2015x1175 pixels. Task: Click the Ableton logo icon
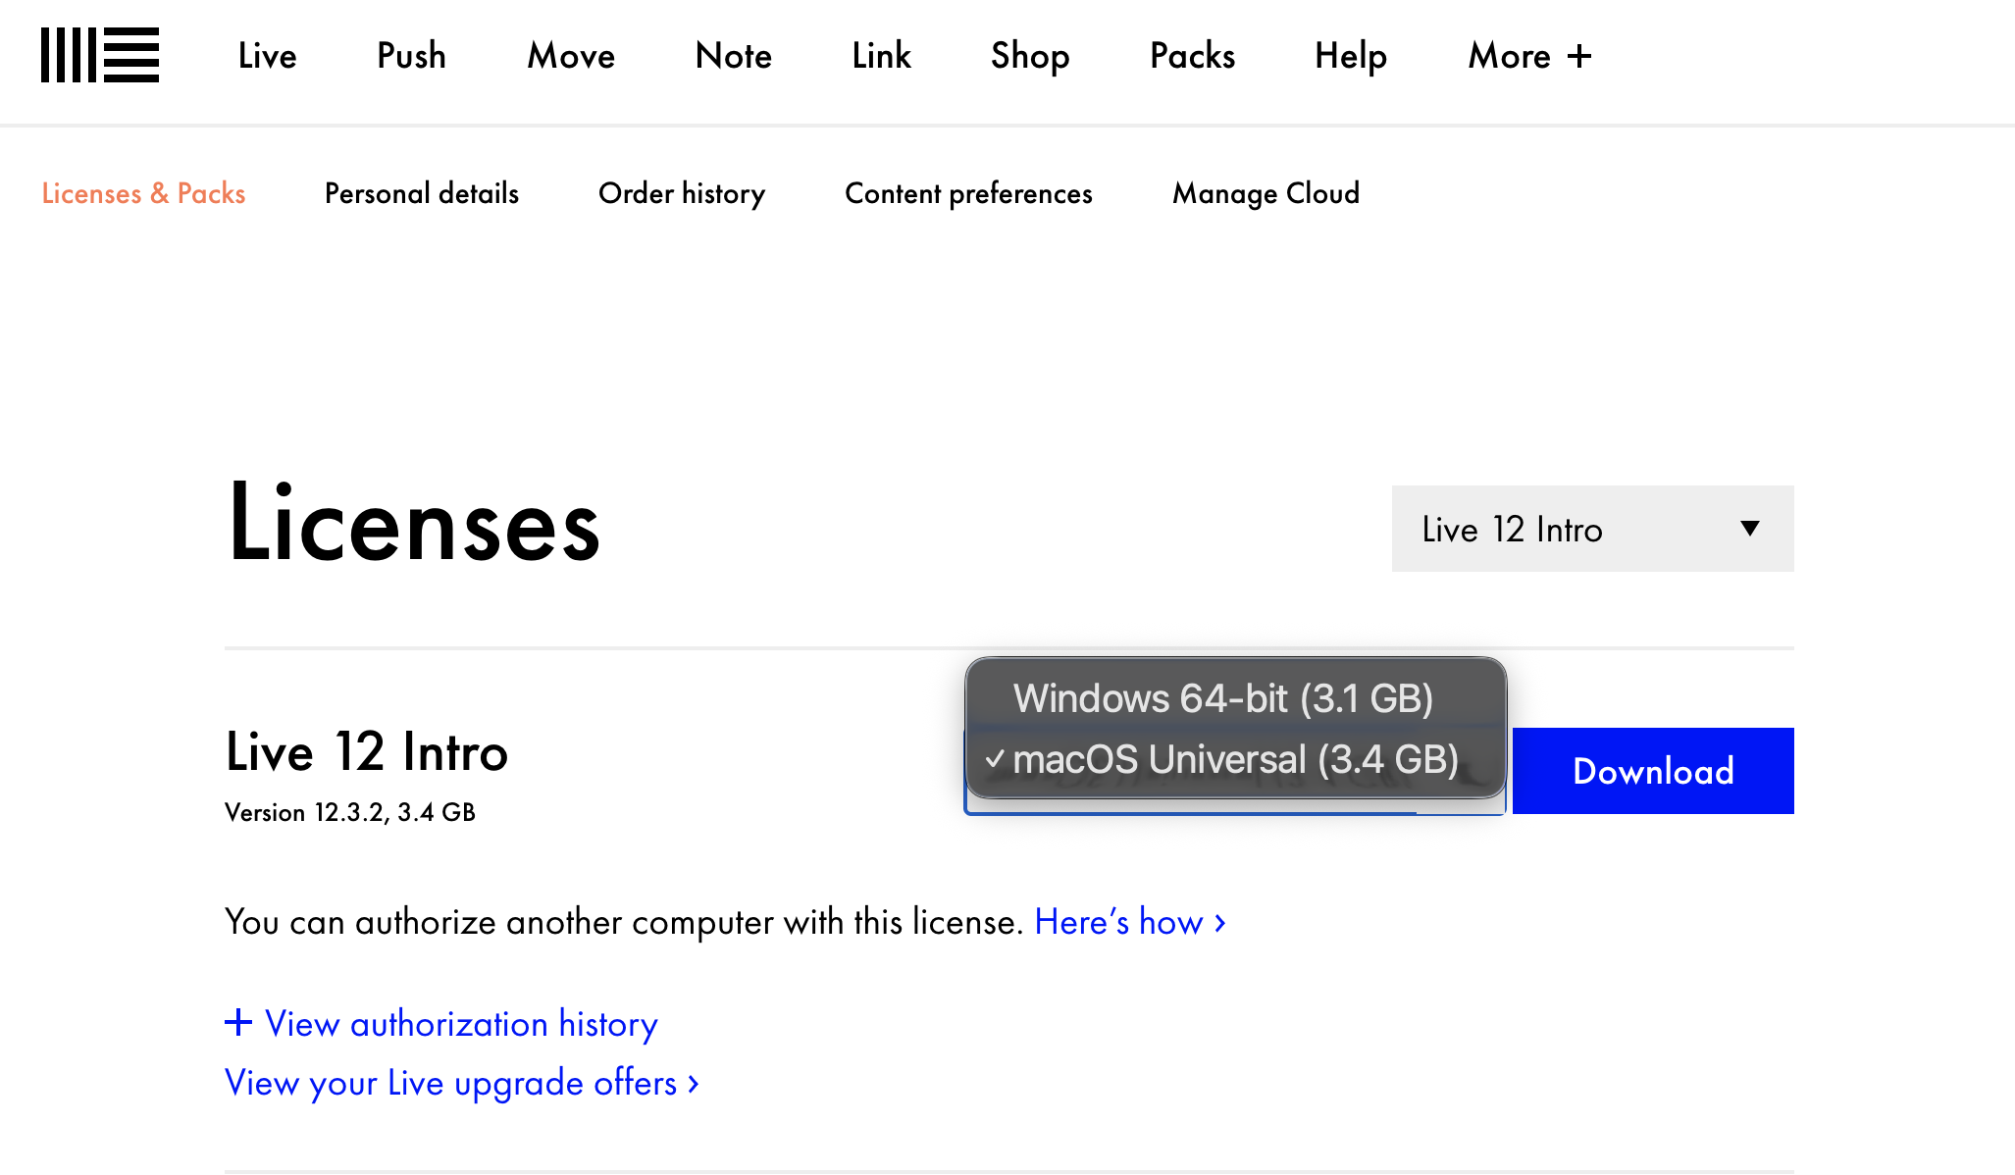(99, 55)
